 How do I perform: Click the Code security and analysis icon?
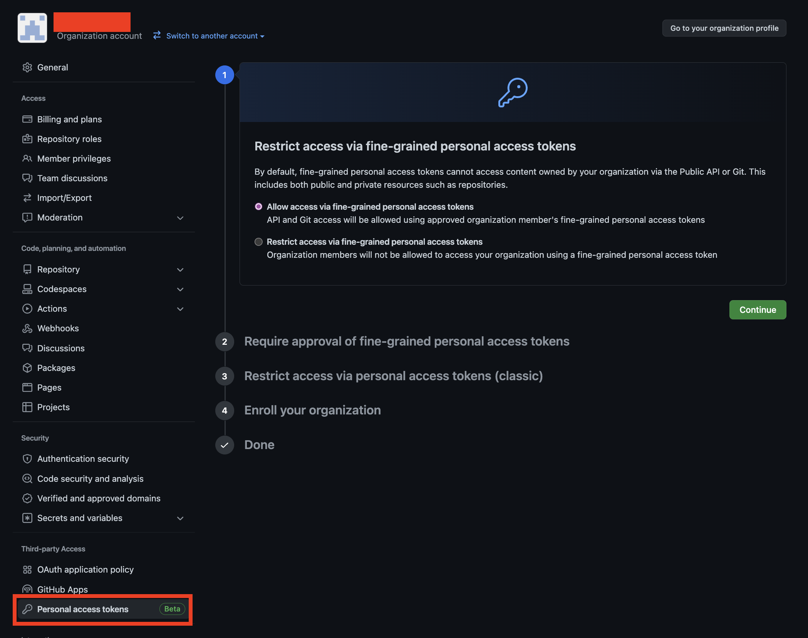27,479
